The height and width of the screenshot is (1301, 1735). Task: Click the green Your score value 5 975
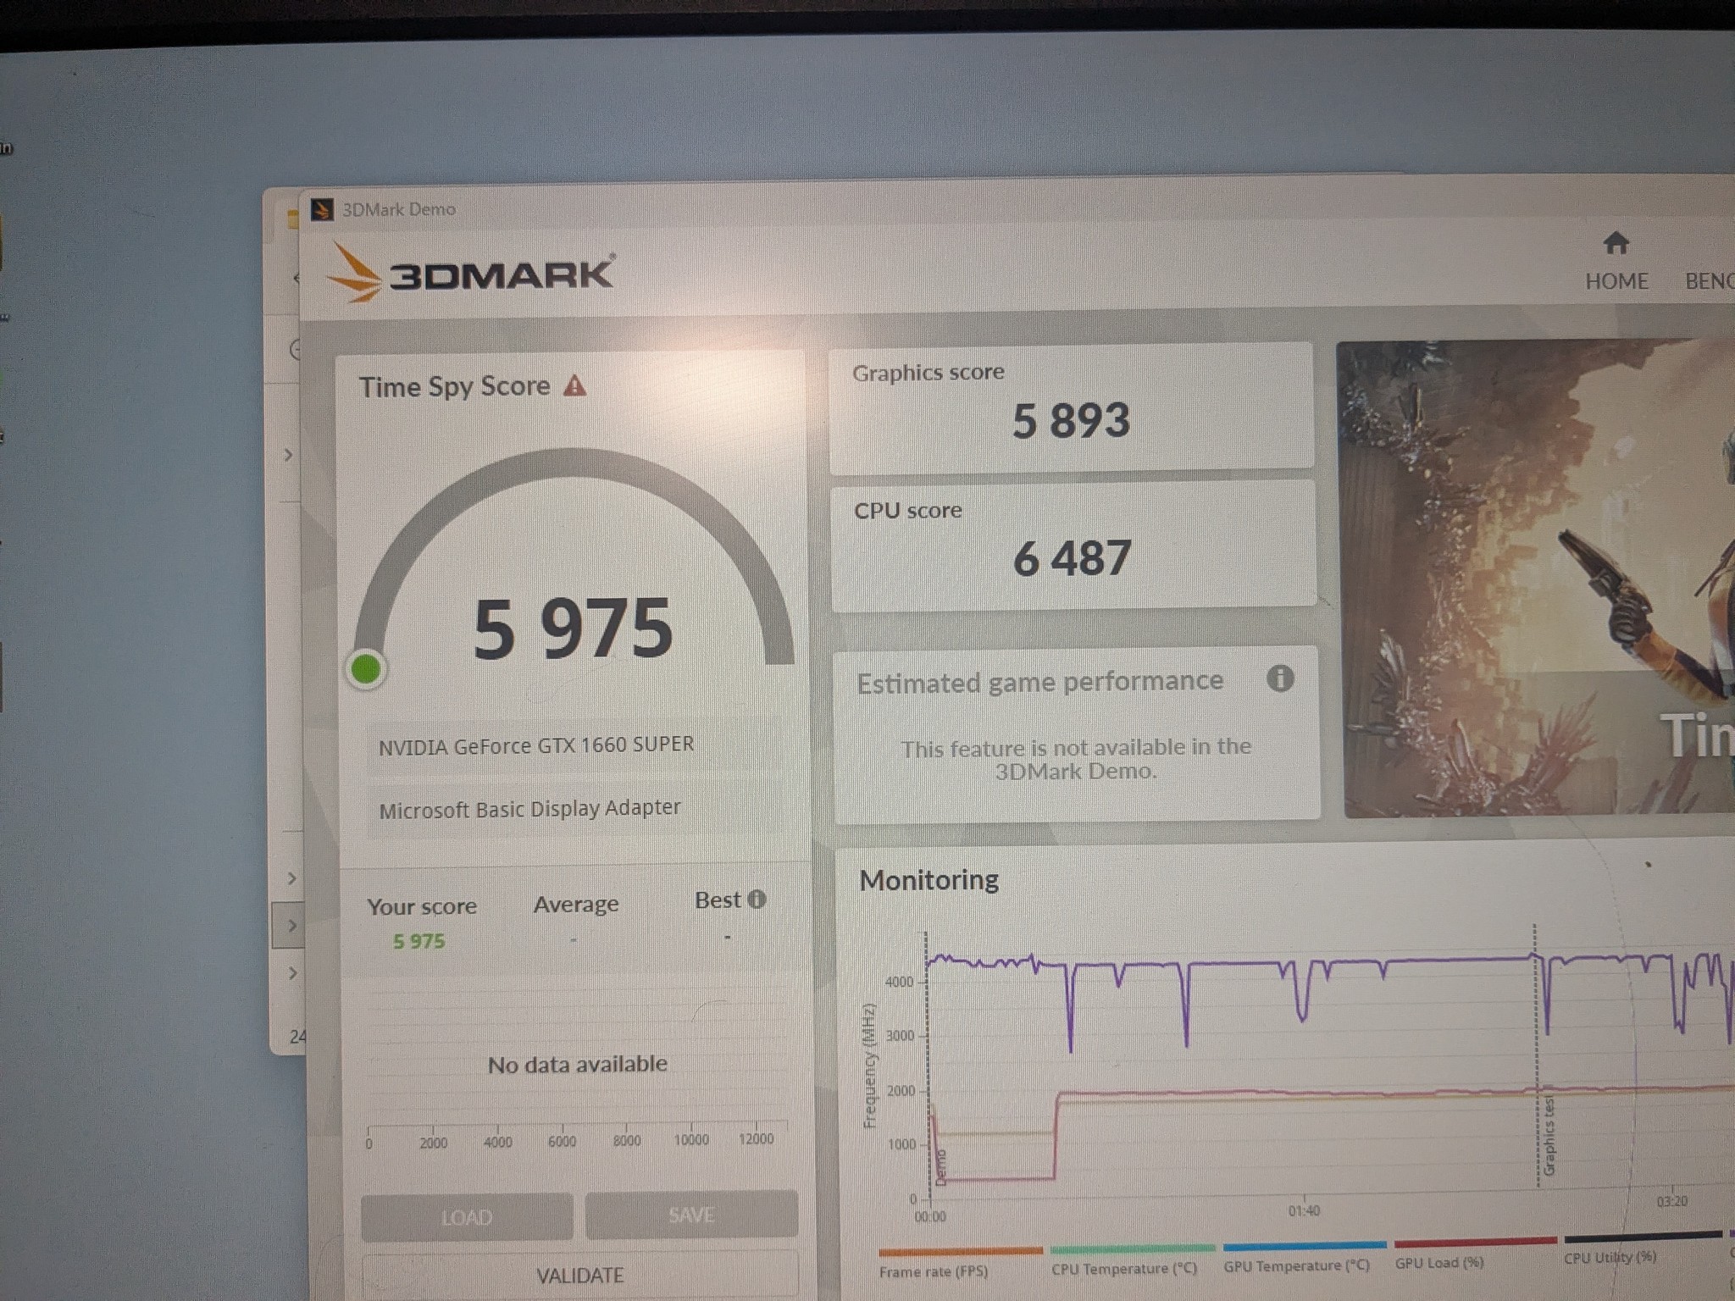tap(419, 941)
